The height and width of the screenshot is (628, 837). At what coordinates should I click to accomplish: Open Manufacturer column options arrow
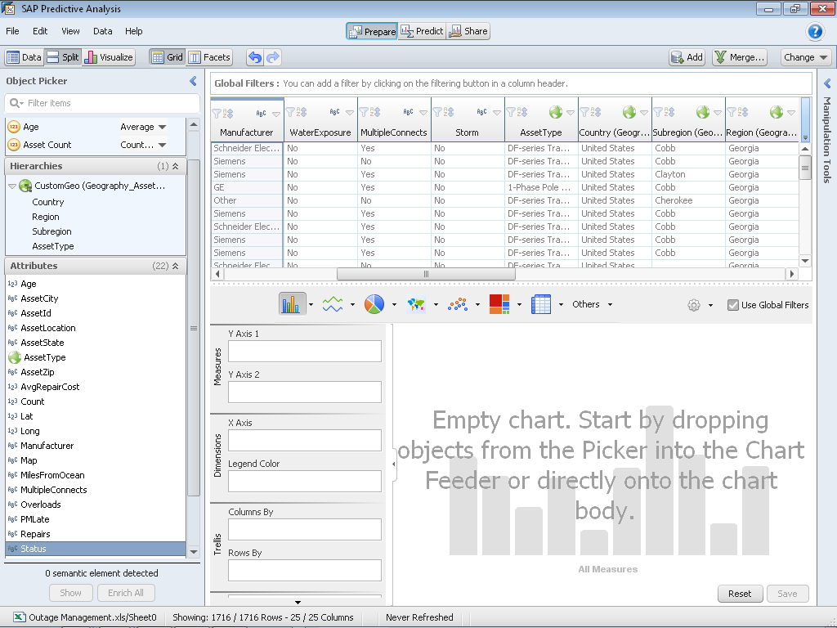click(x=276, y=113)
